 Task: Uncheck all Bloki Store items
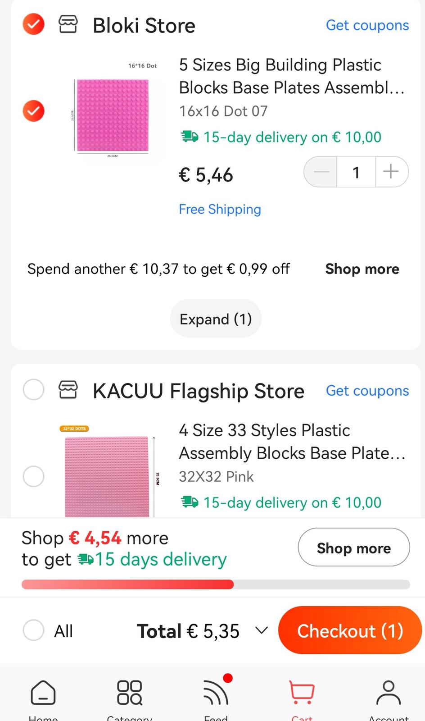click(34, 24)
